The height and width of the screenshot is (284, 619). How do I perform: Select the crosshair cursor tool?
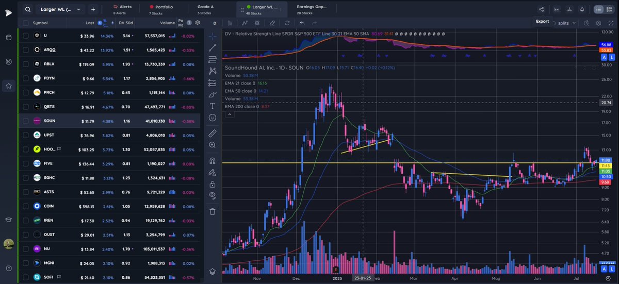(x=213, y=36)
